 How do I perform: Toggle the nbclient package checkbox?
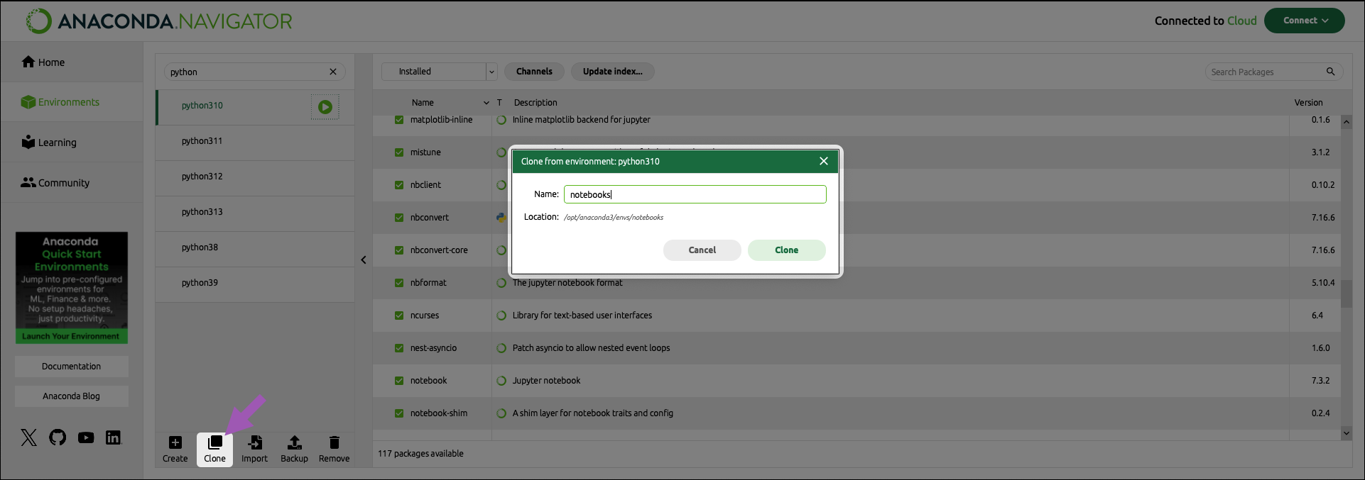click(x=399, y=185)
